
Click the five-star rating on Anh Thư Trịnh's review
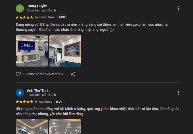[x=24, y=102]
